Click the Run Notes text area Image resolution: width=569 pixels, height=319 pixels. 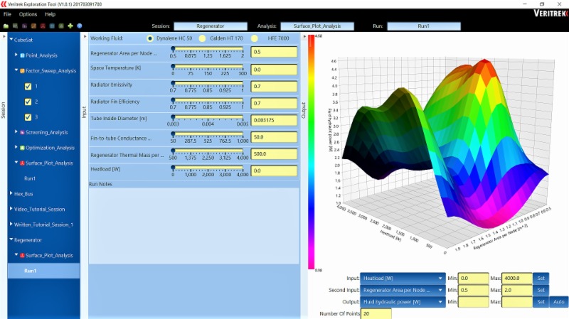point(194,226)
